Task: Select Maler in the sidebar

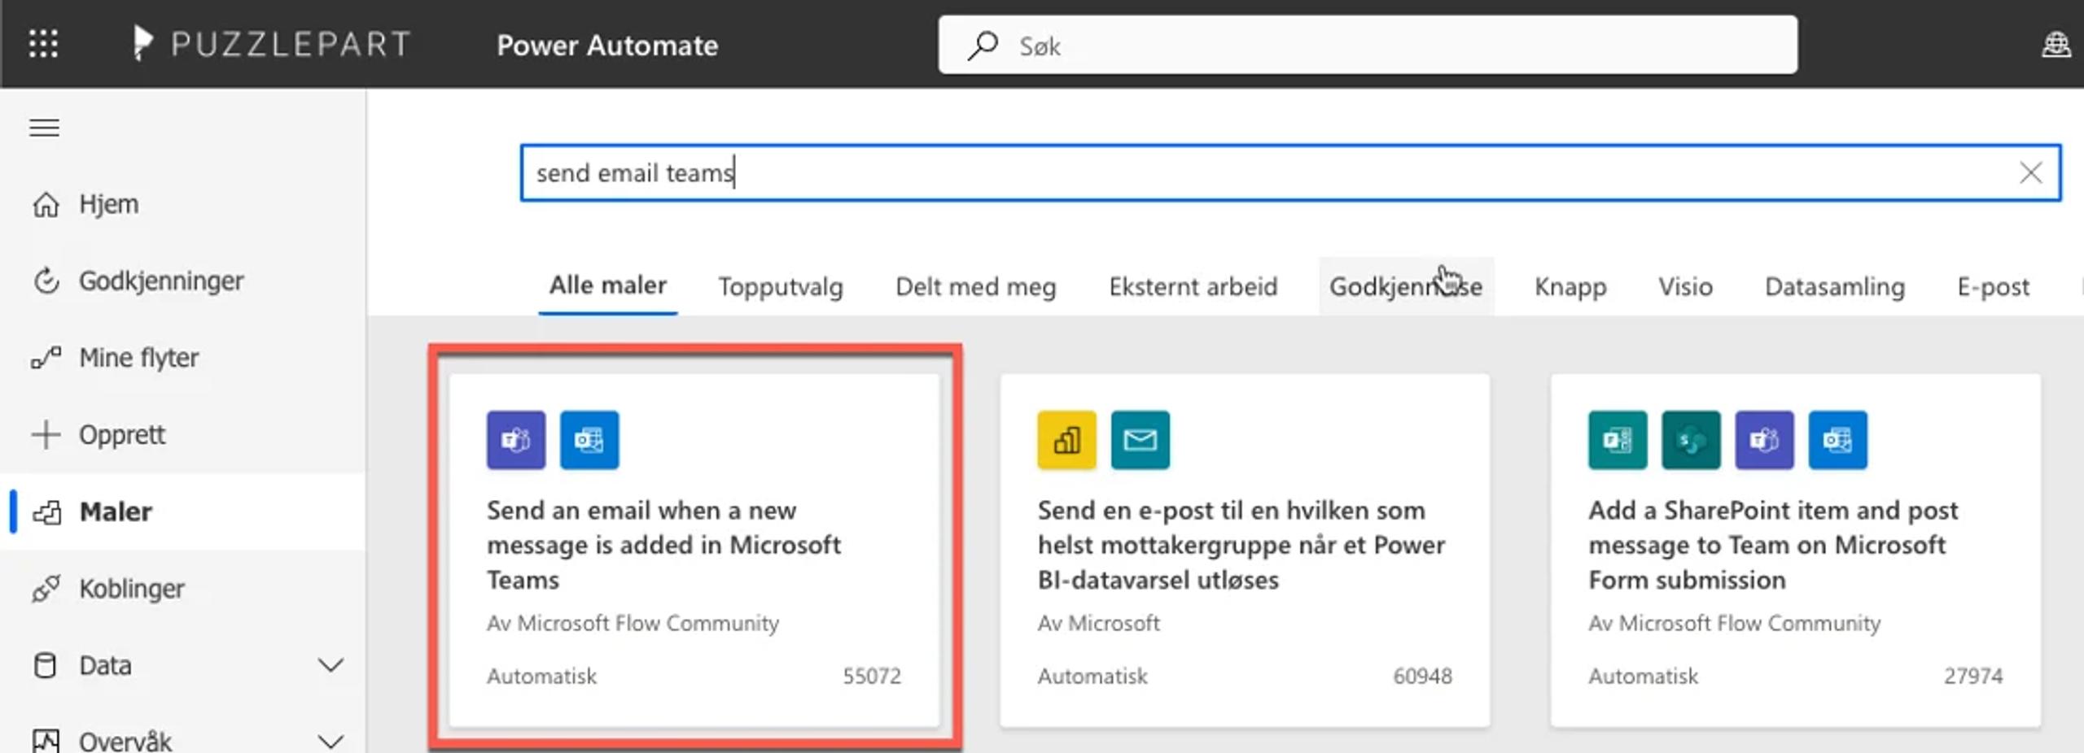Action: [x=183, y=512]
